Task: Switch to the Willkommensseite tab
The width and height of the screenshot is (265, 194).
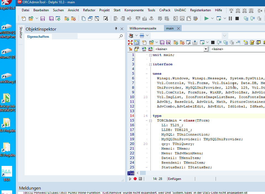Action: pyautogui.click(x=143, y=28)
